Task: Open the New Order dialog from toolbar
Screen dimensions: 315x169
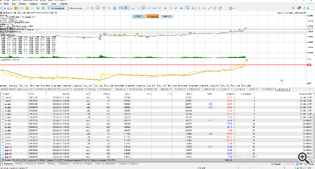Action: [74, 8]
